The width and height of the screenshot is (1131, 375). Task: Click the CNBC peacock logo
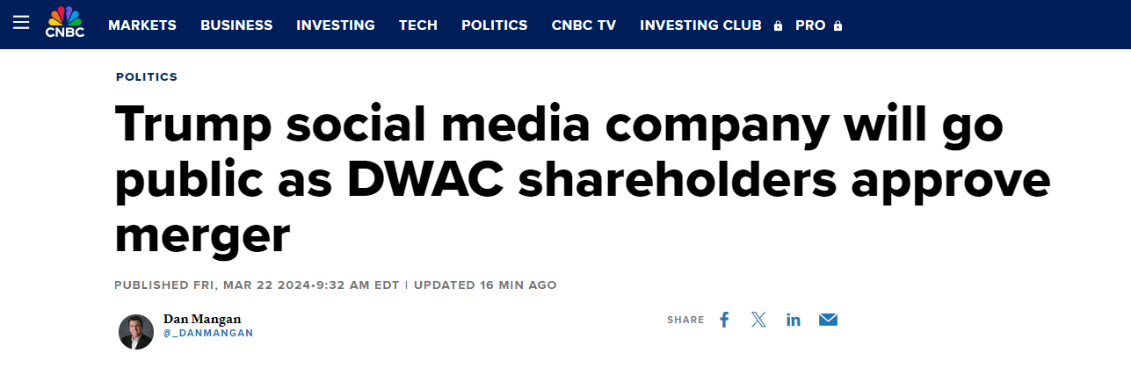[x=63, y=23]
